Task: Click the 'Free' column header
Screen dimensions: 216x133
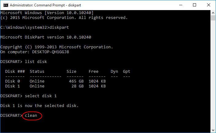Action: [x=94, y=71]
